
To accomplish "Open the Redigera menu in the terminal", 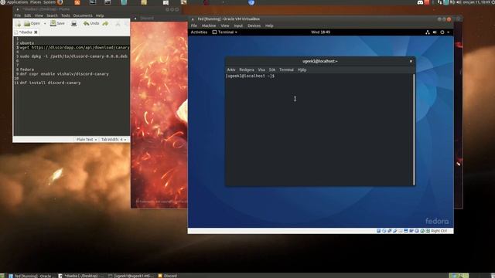I will [247, 70].
